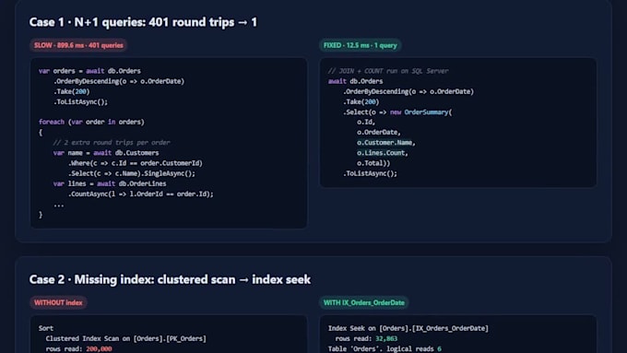This screenshot has height=353, width=627.
Task: Click "await db.Orders" in the FIXED code block
Action: point(356,81)
